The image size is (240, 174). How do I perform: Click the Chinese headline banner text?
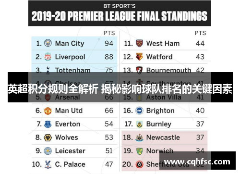(x=120, y=88)
